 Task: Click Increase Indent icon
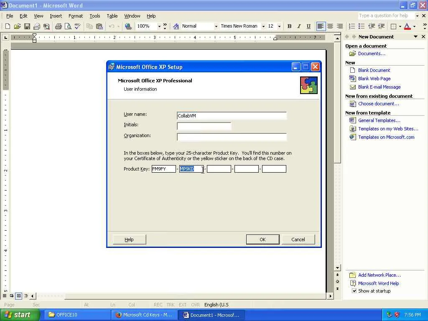(x=381, y=26)
